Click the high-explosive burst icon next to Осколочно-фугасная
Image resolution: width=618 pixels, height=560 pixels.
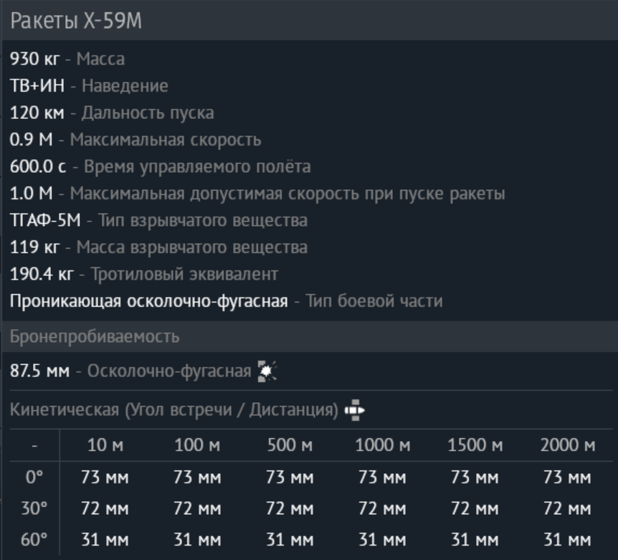[x=267, y=371]
